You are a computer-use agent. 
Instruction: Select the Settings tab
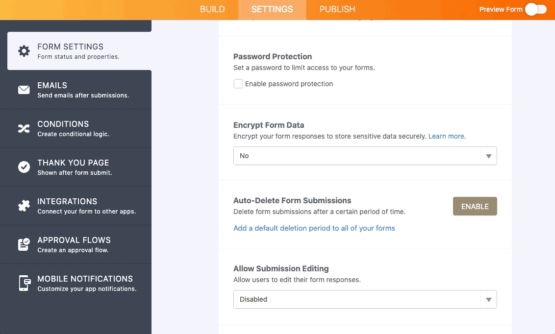tap(272, 9)
